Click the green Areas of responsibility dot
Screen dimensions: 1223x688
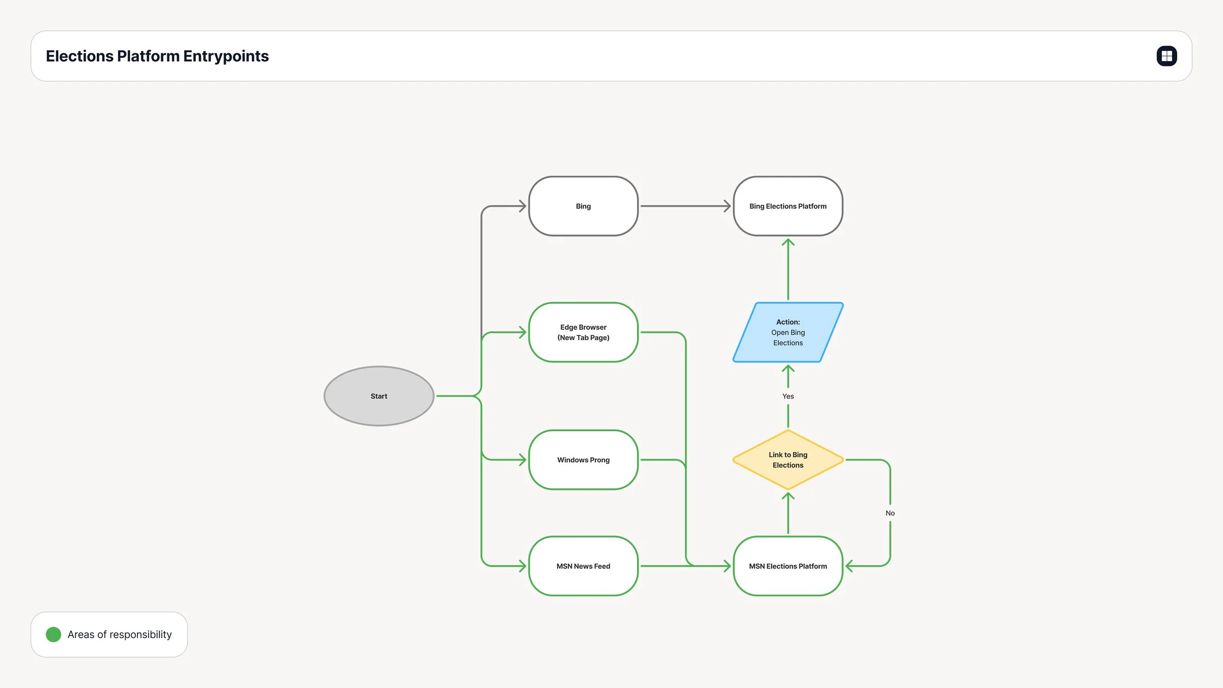tap(53, 634)
